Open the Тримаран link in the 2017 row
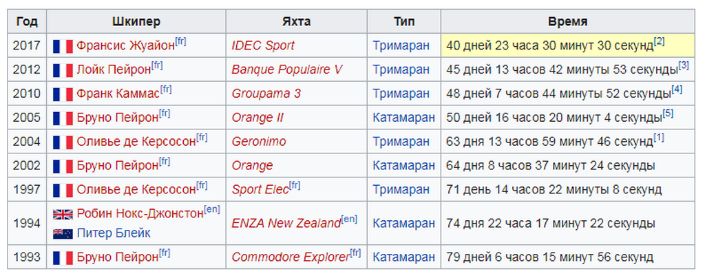Image resolution: width=705 pixels, height=278 pixels. tap(401, 46)
